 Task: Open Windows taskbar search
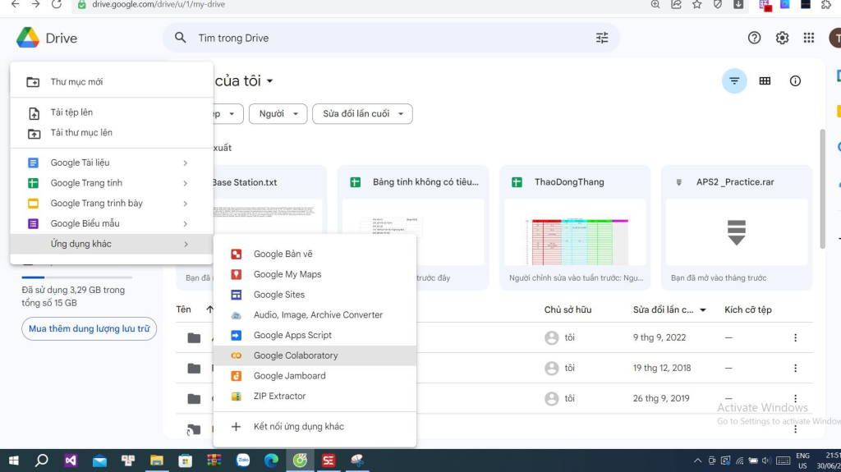coord(42,461)
